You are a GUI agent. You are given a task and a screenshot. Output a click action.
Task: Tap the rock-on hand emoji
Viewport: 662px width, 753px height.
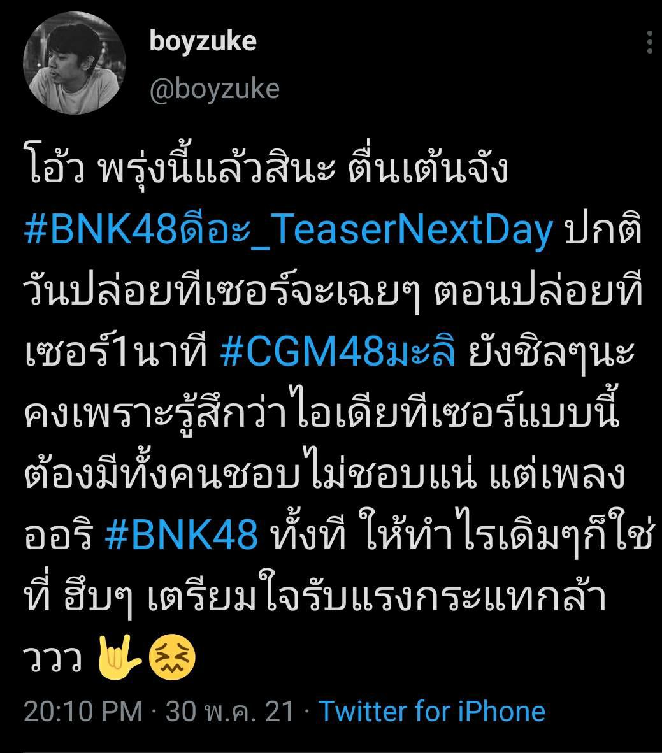tap(119, 657)
